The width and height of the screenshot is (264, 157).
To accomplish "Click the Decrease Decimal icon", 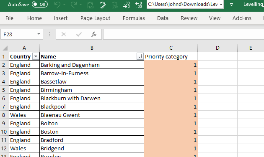I will click(139, 5).
